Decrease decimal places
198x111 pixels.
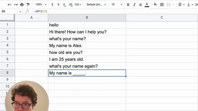64,5
